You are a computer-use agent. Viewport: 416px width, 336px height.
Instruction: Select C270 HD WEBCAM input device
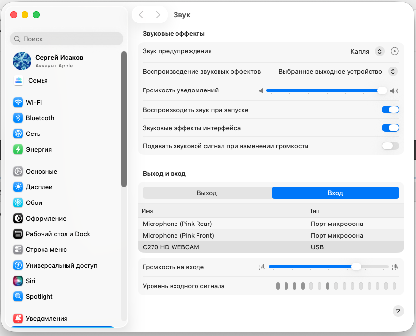tap(271, 247)
